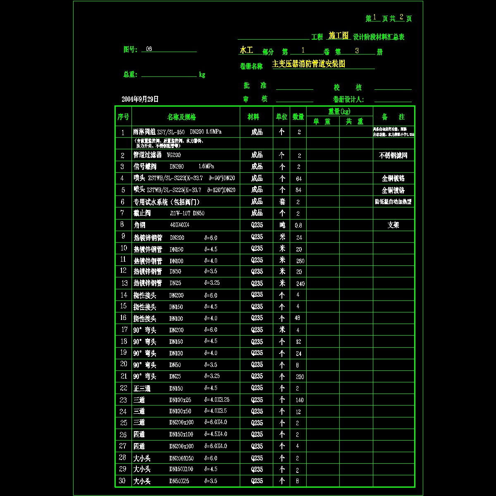The height and width of the screenshot is (496, 496).
Task: Click the 不锈钢滤网 remark
Action: point(393,156)
